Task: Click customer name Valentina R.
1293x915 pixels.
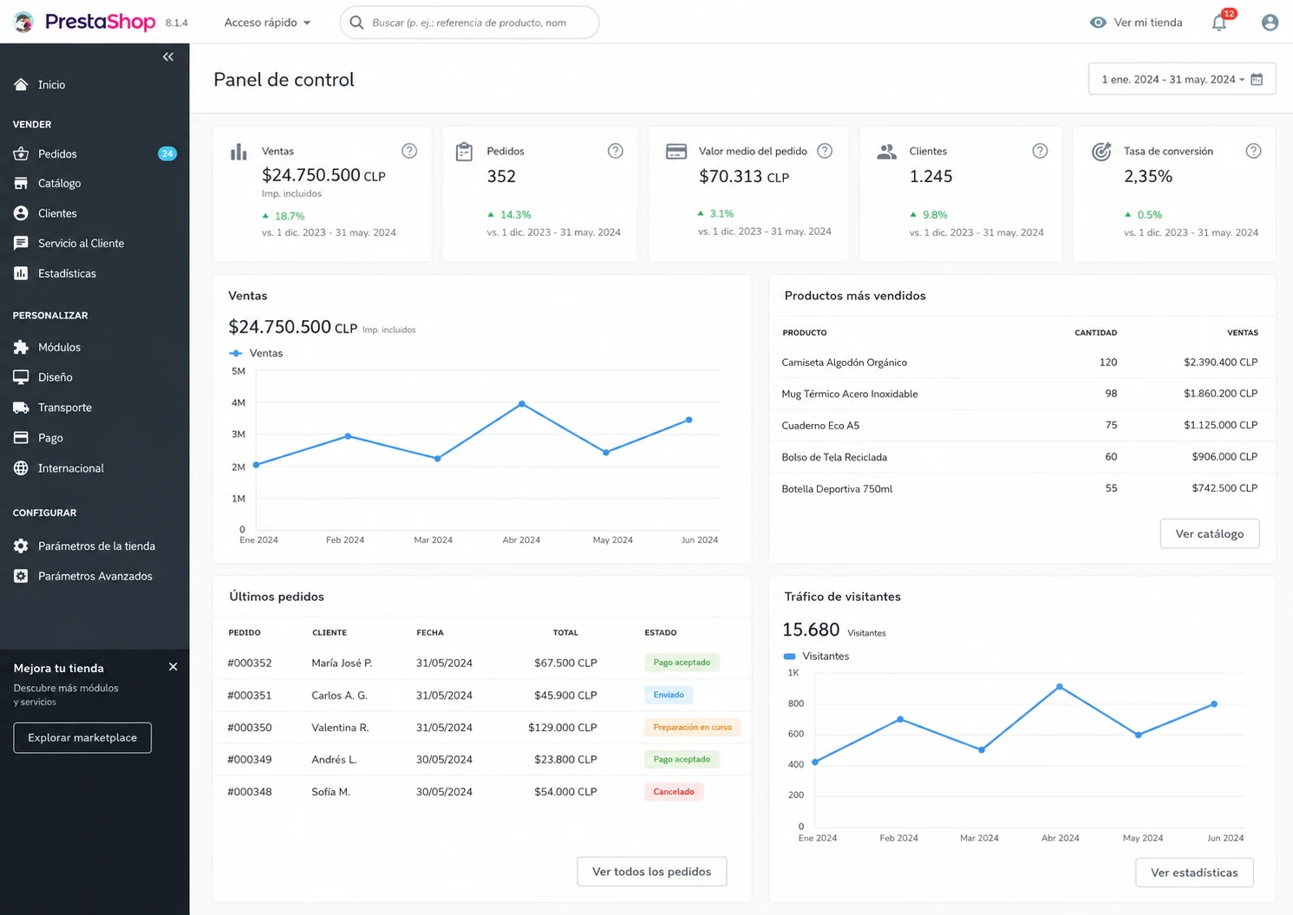Action: click(x=340, y=728)
